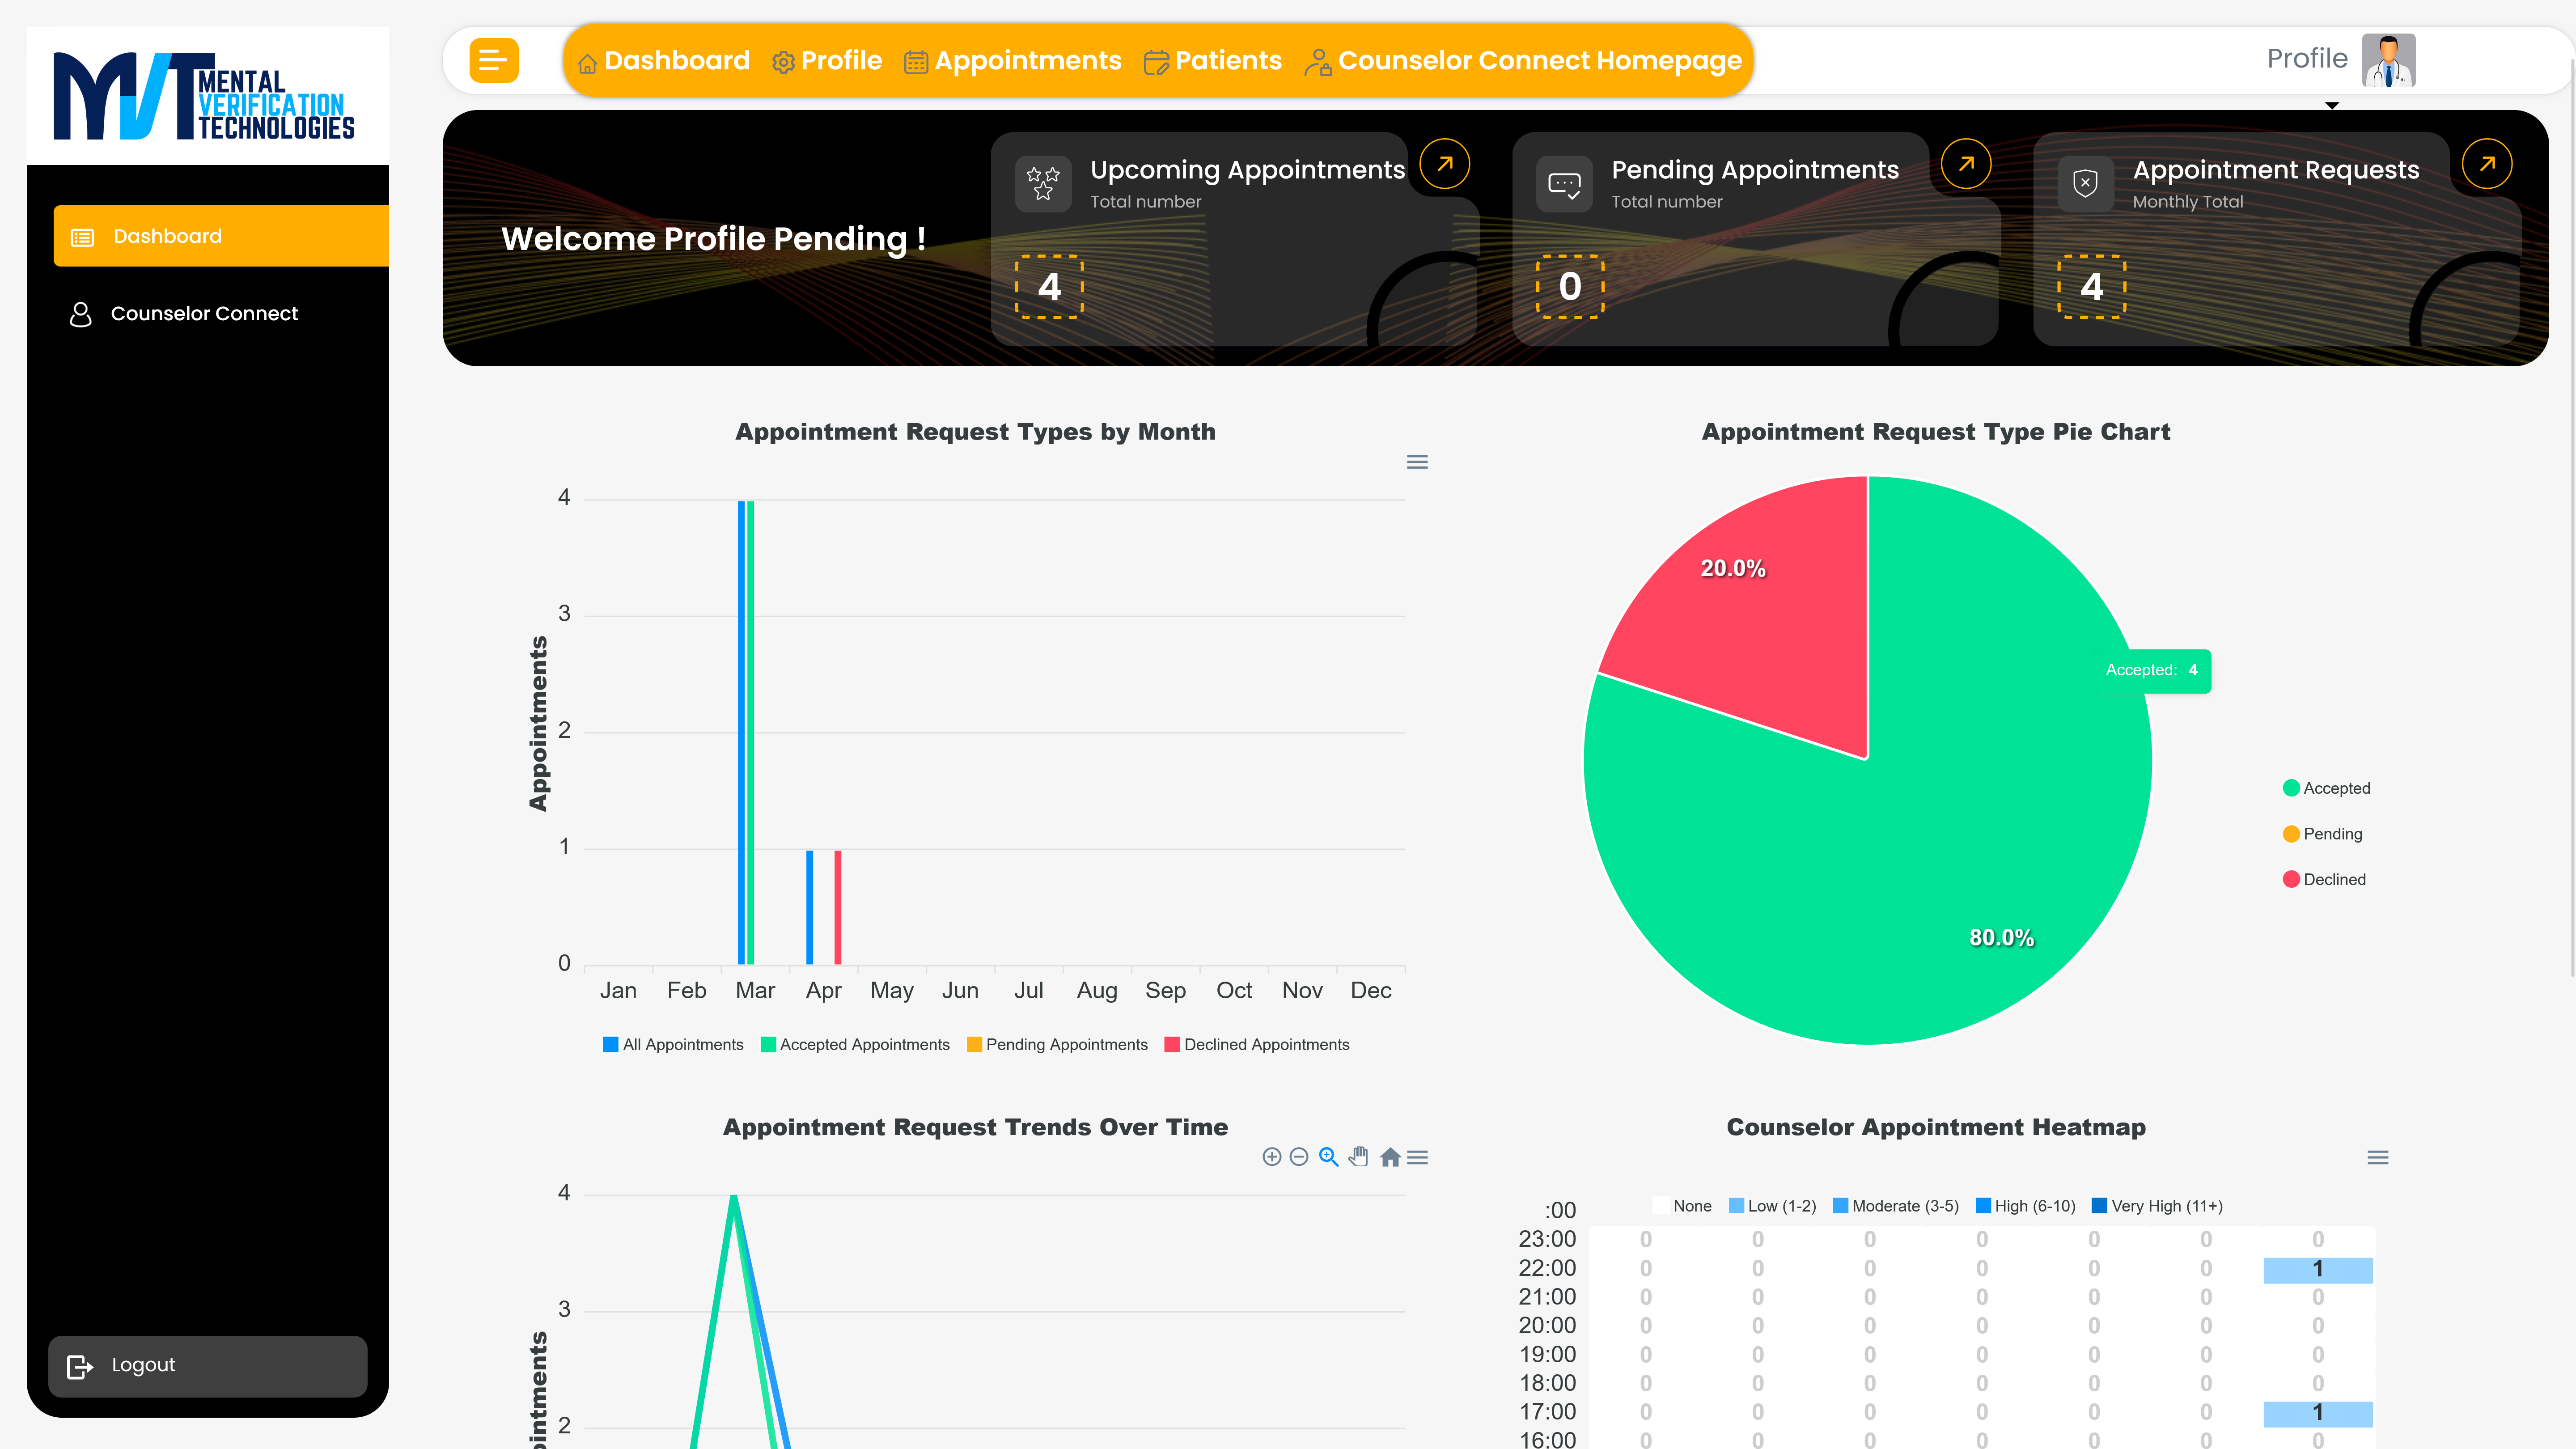Click the Pending Appointments chat icon
Screen dimensions: 2576x1449
[1564, 184]
